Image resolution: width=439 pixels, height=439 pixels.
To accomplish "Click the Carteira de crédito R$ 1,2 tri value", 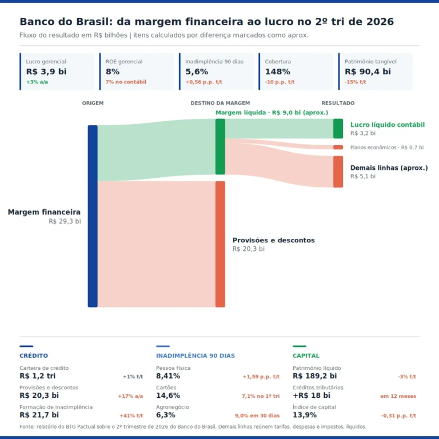I will [x=38, y=376].
